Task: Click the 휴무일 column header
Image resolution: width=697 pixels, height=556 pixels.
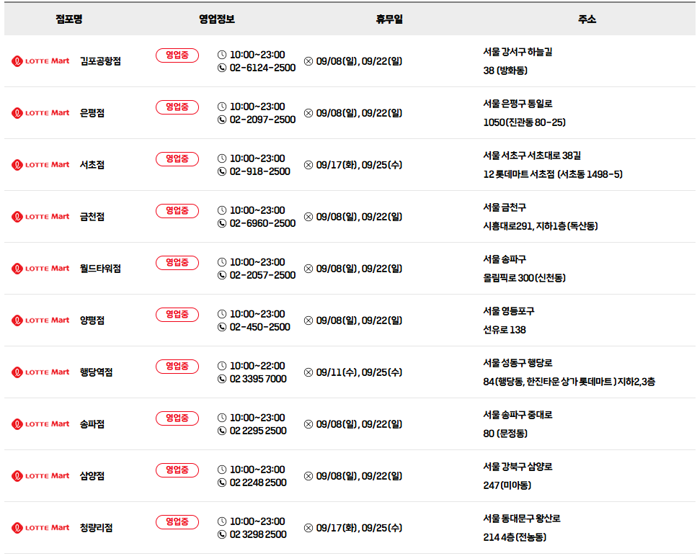Action: 389,19
